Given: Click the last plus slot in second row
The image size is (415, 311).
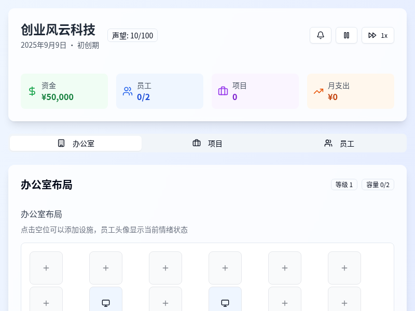Looking at the screenshot, I should [x=344, y=299].
